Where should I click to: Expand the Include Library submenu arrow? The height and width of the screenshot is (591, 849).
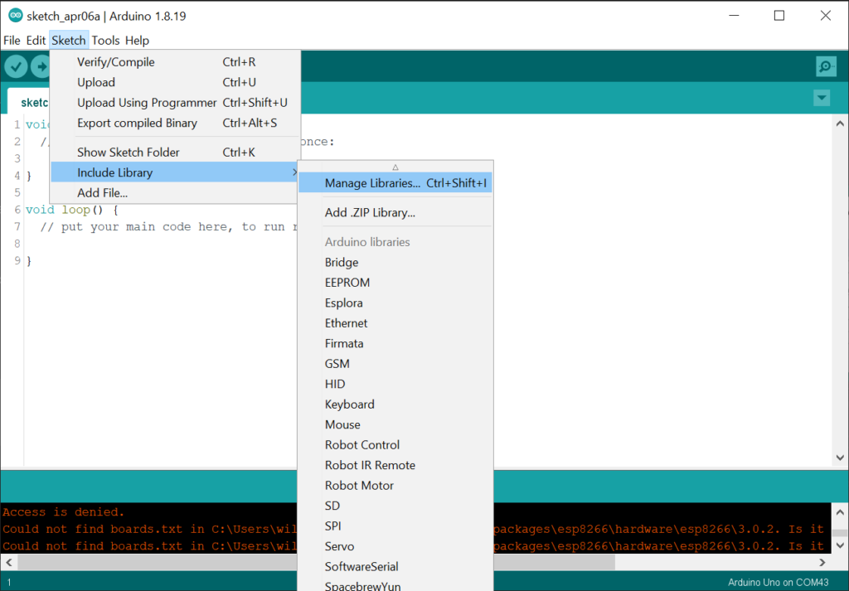pyautogui.click(x=294, y=172)
